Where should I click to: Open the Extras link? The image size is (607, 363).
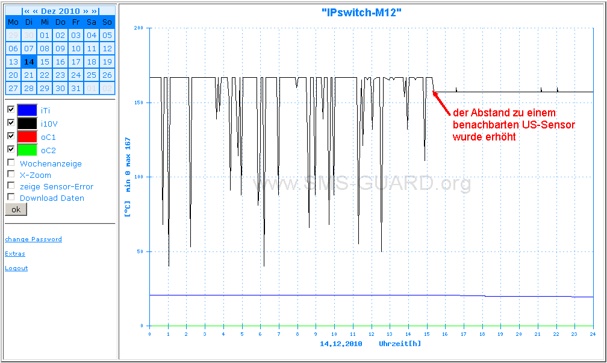15,254
